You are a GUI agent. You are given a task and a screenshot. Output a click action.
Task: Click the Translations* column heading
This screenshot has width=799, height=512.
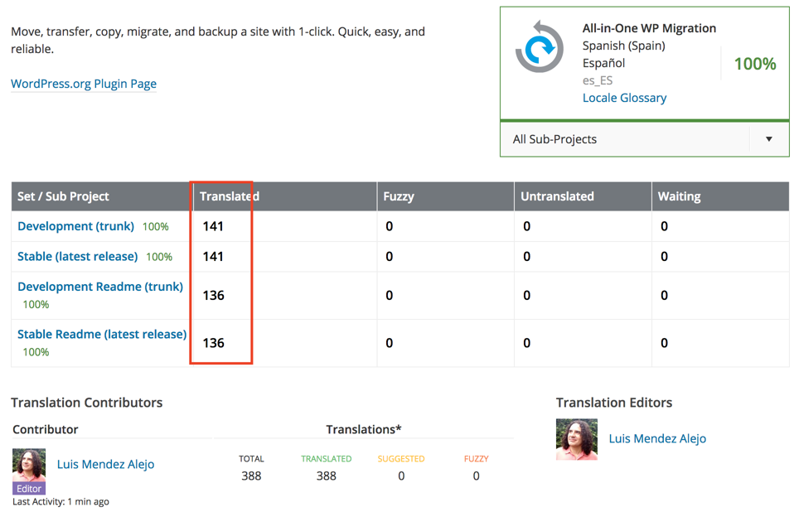coord(364,429)
